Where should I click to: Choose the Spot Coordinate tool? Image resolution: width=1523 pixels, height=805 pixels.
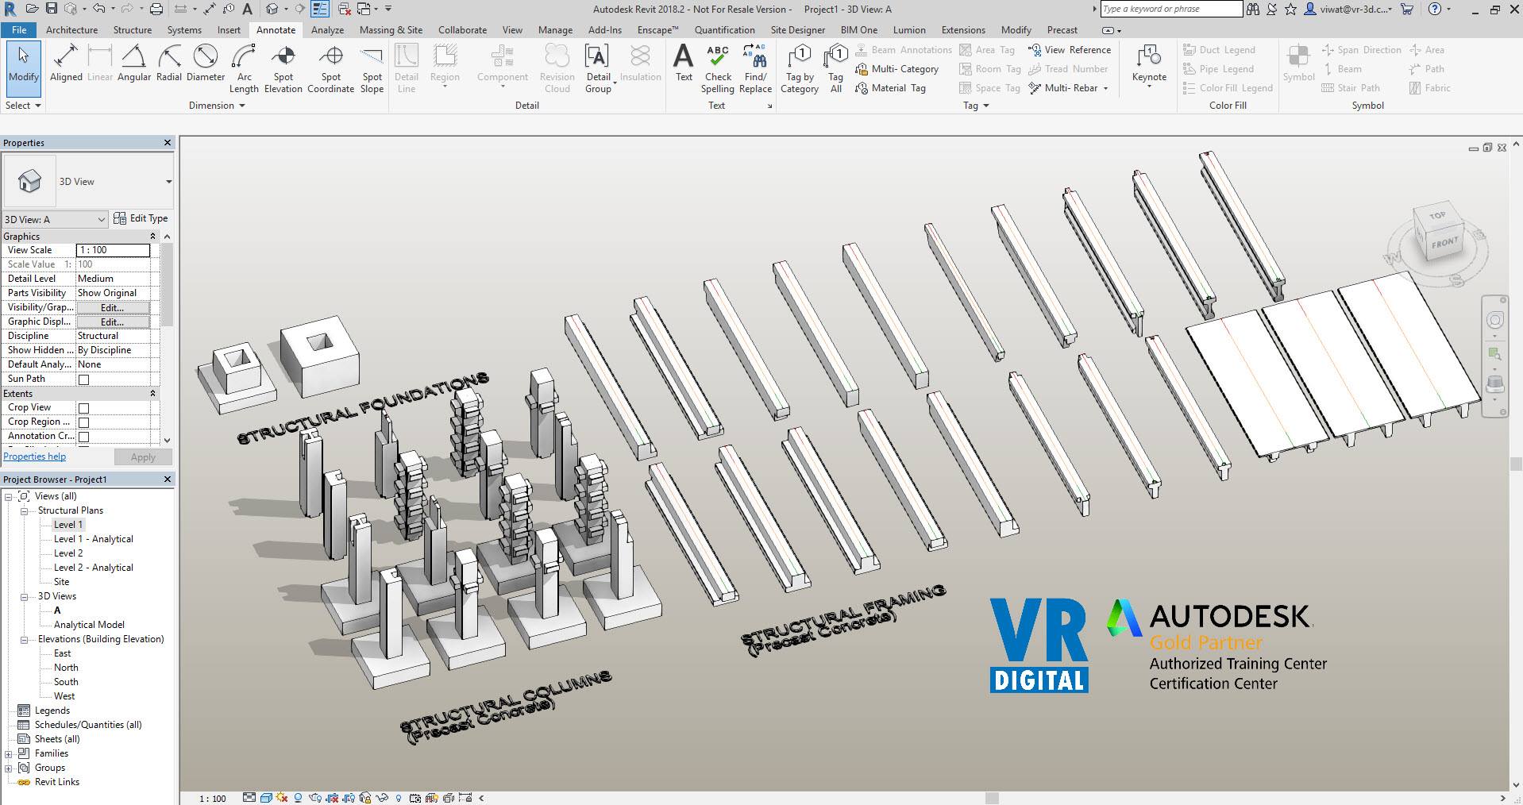pyautogui.click(x=330, y=69)
